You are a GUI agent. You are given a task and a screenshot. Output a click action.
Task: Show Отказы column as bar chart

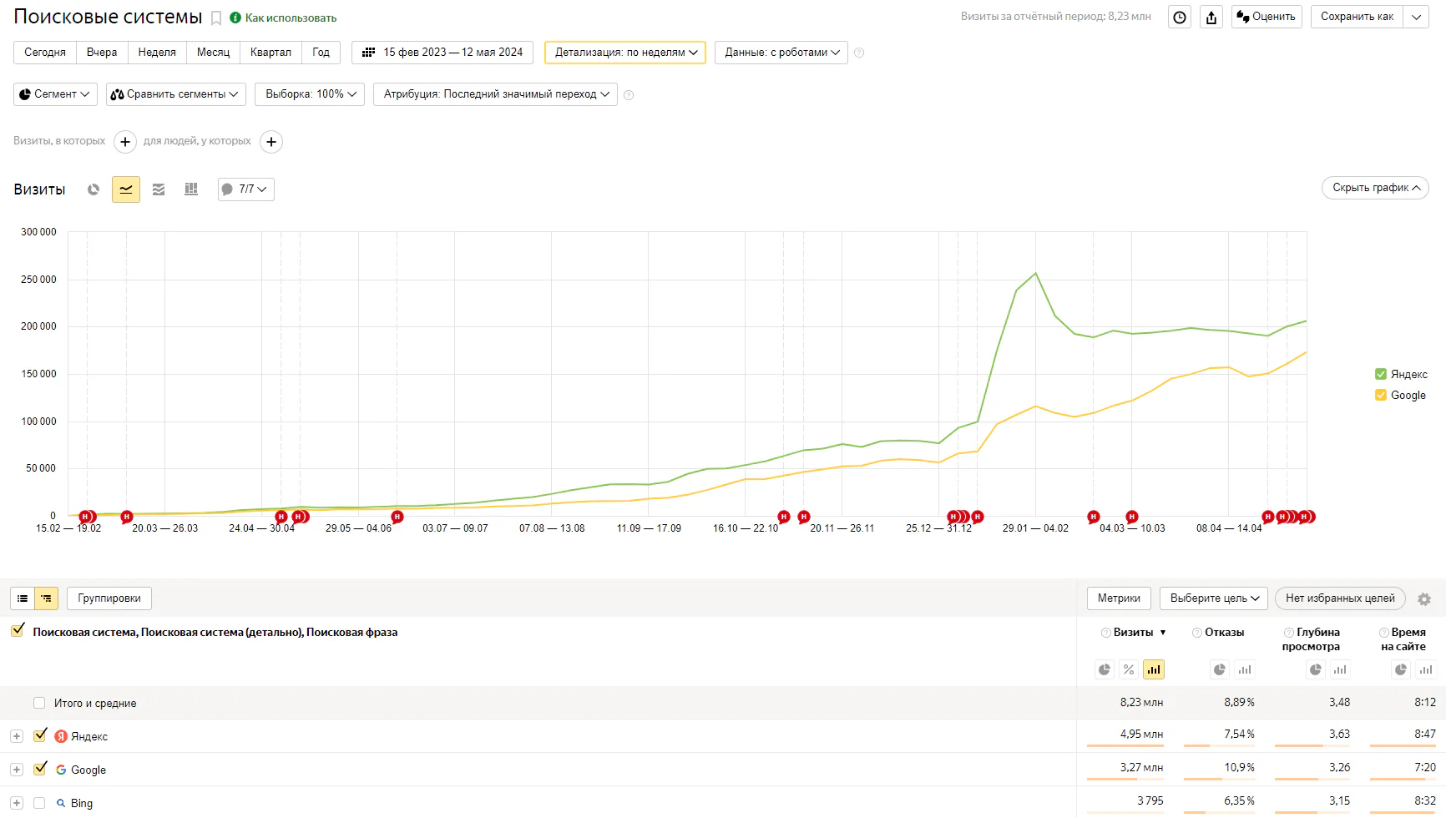point(1245,669)
